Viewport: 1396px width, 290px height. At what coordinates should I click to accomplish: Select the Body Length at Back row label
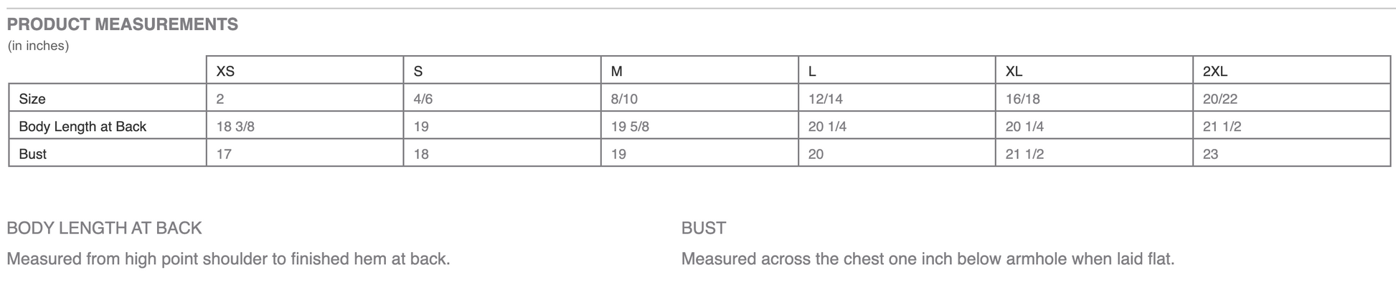coord(82,127)
